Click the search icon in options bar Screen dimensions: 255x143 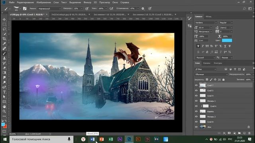click(x=244, y=8)
